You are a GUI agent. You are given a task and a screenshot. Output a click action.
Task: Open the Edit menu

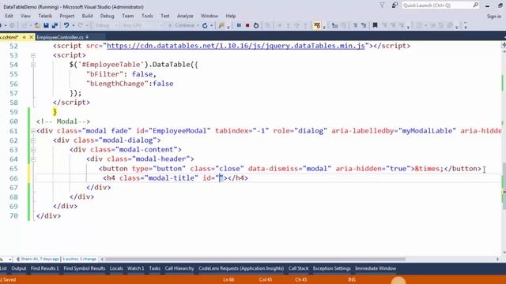tap(9, 16)
